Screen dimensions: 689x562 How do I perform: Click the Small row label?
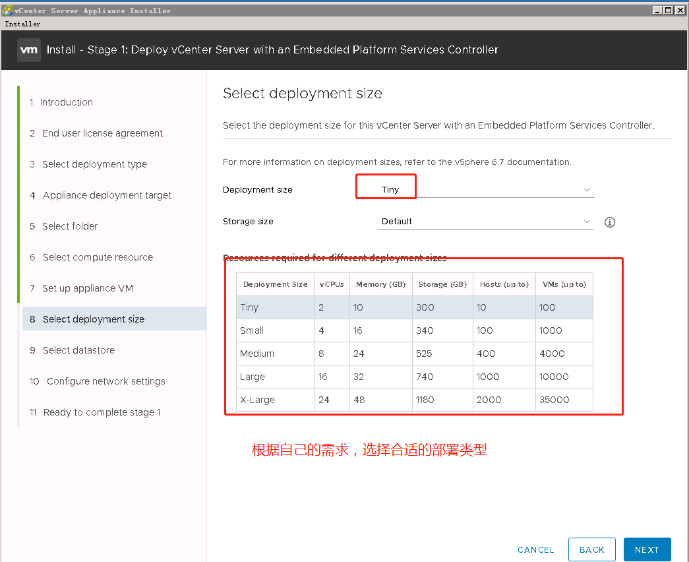pos(252,330)
